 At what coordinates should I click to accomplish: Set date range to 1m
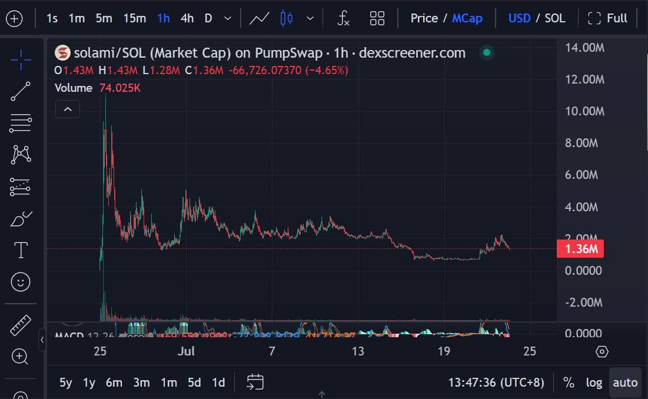click(168, 383)
